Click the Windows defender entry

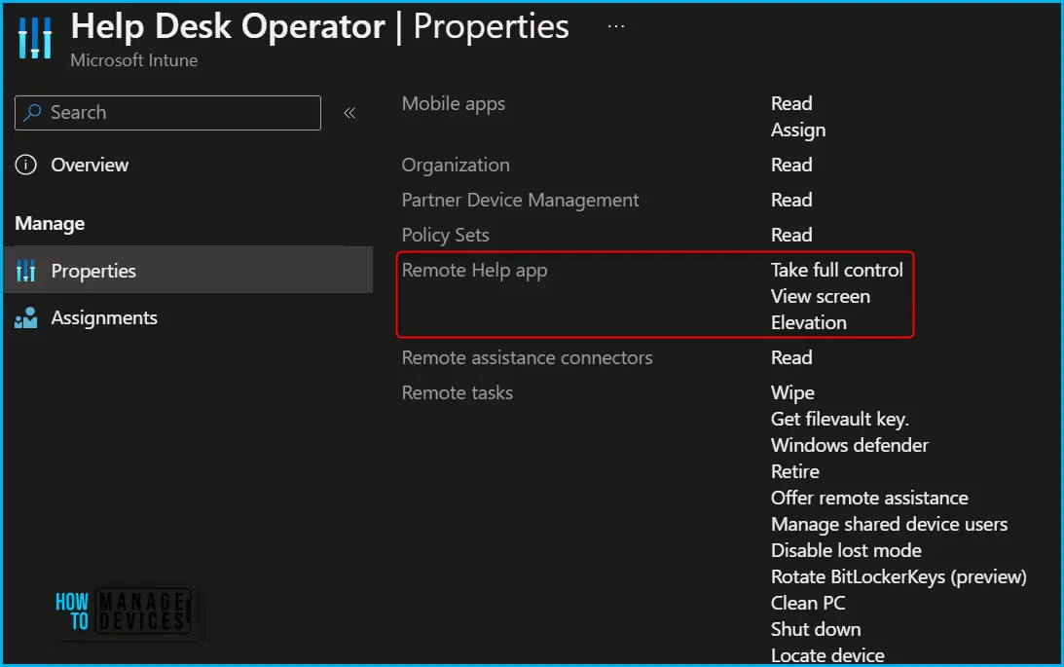[x=850, y=445]
